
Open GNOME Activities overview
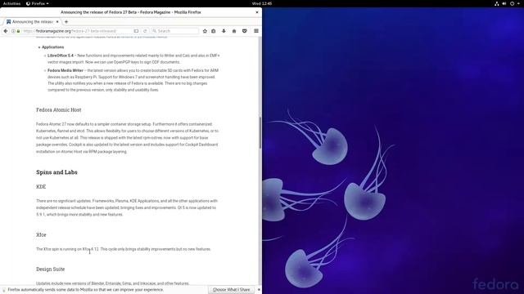(11, 3)
